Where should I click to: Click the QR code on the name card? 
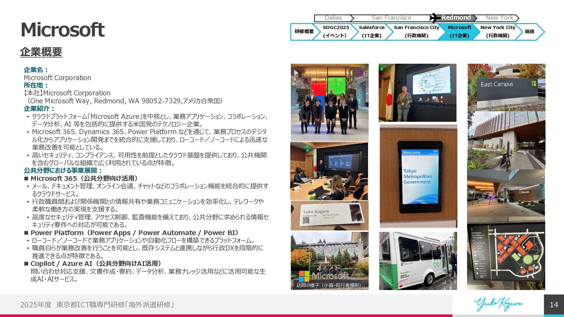tap(306, 220)
